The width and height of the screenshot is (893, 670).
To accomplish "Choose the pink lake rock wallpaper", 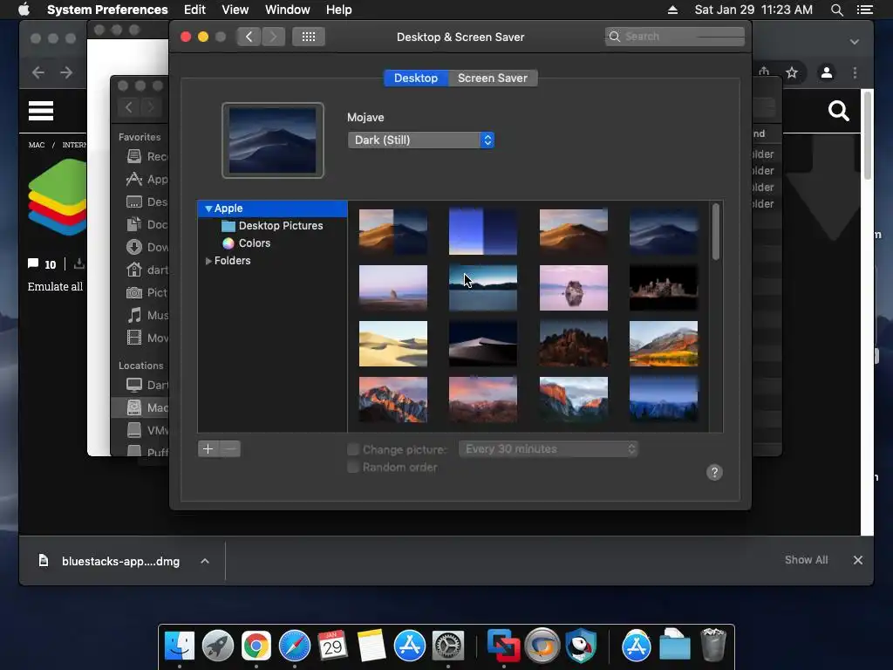I will (x=574, y=288).
